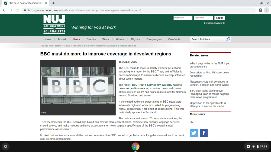Open the Rights menu item
The width and height of the screenshot is (271, 152).
[135, 39]
